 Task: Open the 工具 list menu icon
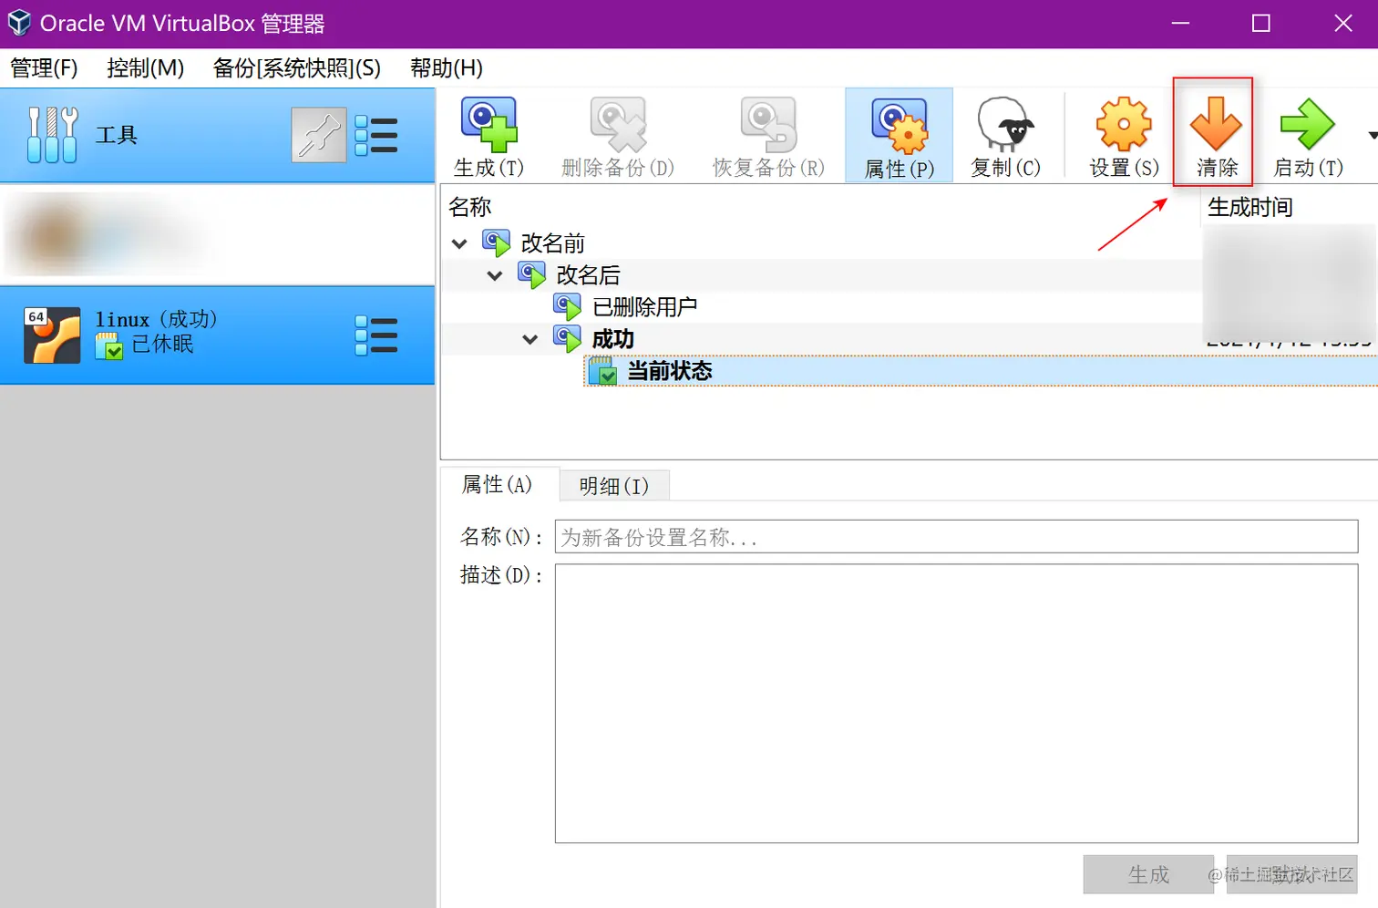(x=375, y=135)
